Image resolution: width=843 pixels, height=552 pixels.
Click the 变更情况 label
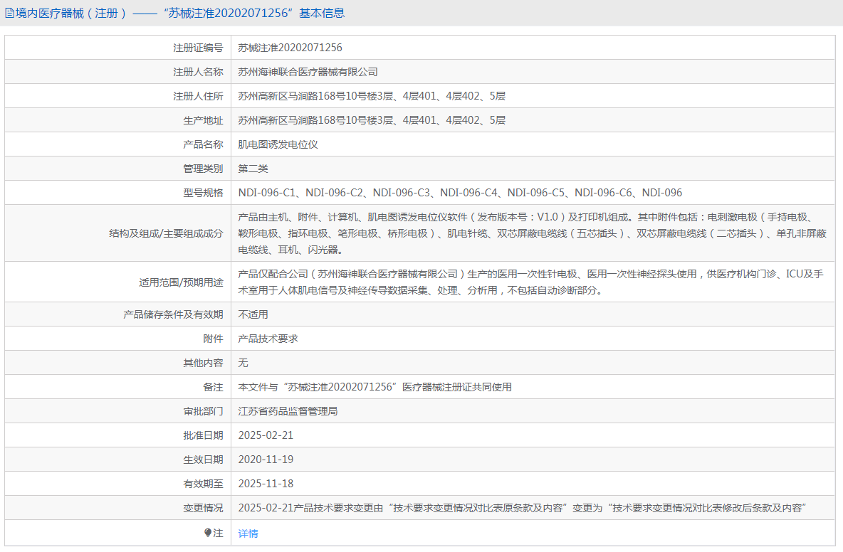pos(203,508)
